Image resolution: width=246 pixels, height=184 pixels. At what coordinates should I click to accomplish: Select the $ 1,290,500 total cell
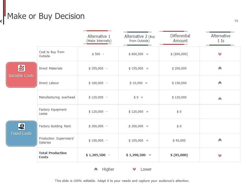tap(136, 155)
